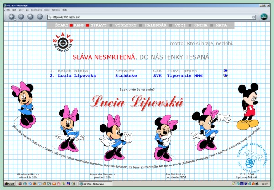Screen dimensions: 274x190
Task: Open the Window menu
Action: (x=56, y=10)
